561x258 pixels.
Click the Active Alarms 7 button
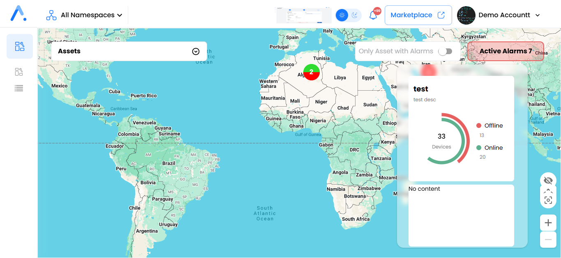tap(506, 51)
